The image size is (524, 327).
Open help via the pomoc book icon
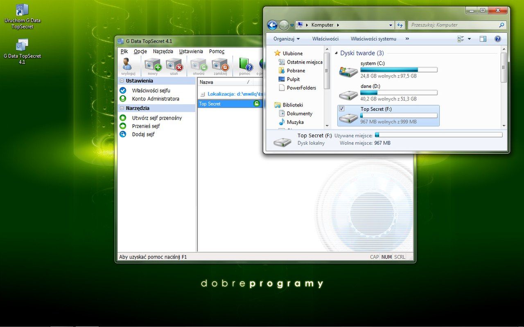click(x=245, y=64)
